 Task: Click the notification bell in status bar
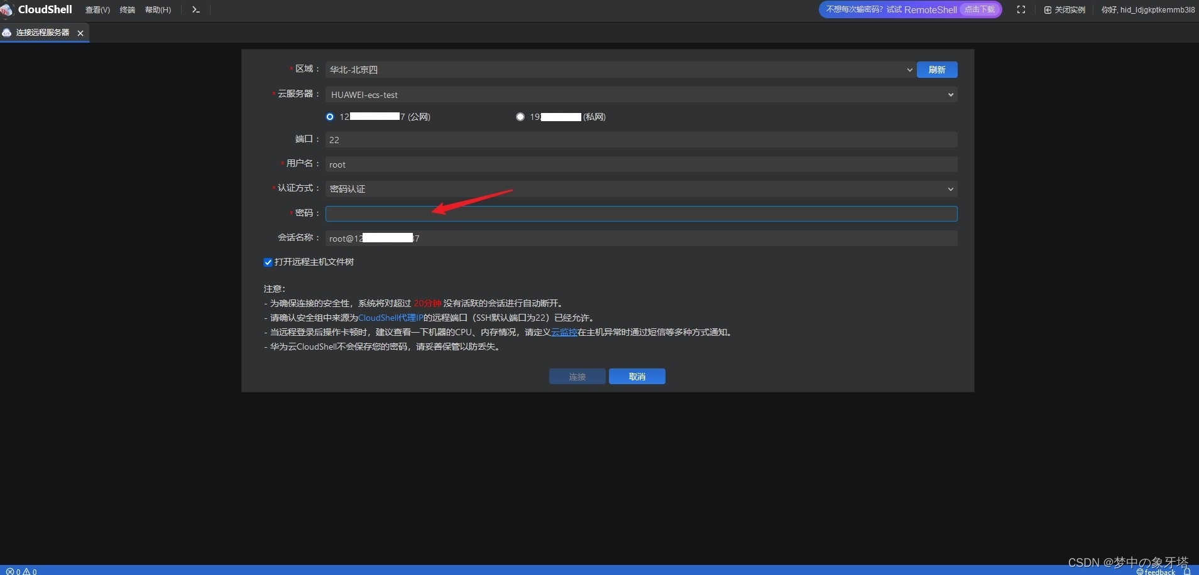click(x=1187, y=571)
